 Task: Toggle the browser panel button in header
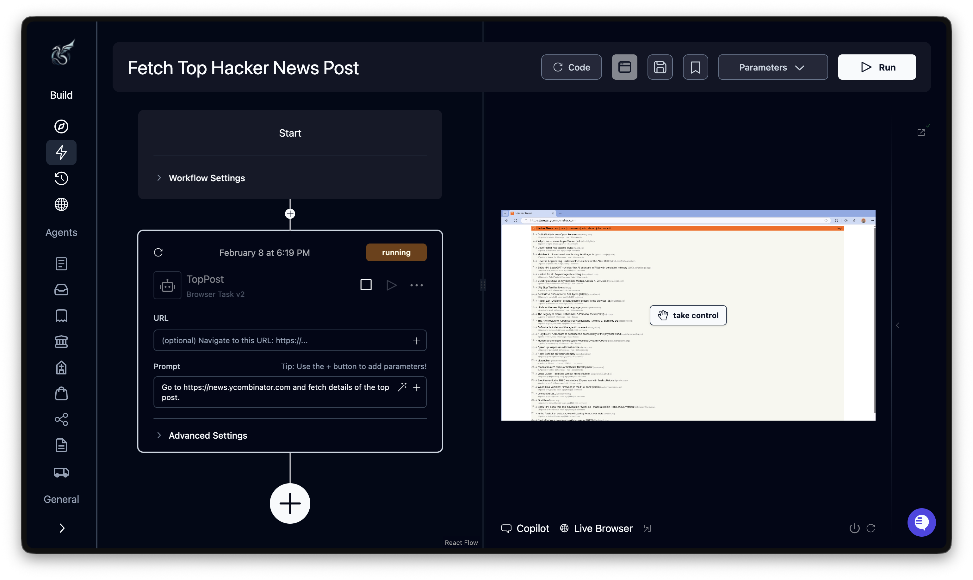624,67
